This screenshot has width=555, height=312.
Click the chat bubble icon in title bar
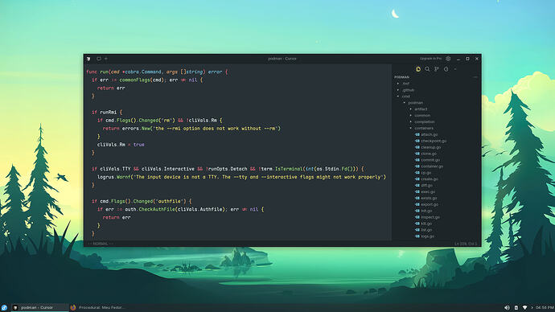click(99, 59)
